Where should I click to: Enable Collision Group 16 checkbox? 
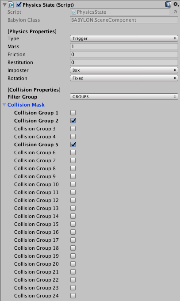tap(73, 232)
